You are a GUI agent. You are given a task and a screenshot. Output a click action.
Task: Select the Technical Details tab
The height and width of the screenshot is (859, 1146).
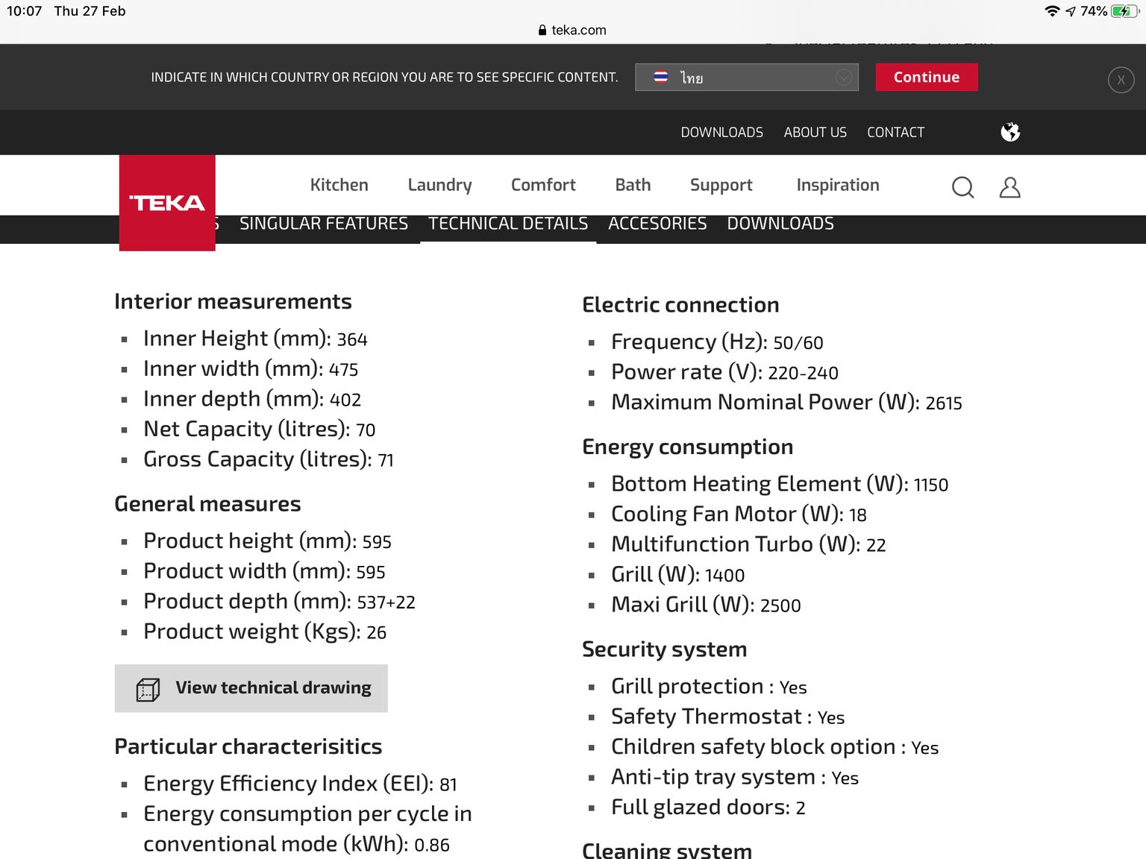pyautogui.click(x=508, y=224)
